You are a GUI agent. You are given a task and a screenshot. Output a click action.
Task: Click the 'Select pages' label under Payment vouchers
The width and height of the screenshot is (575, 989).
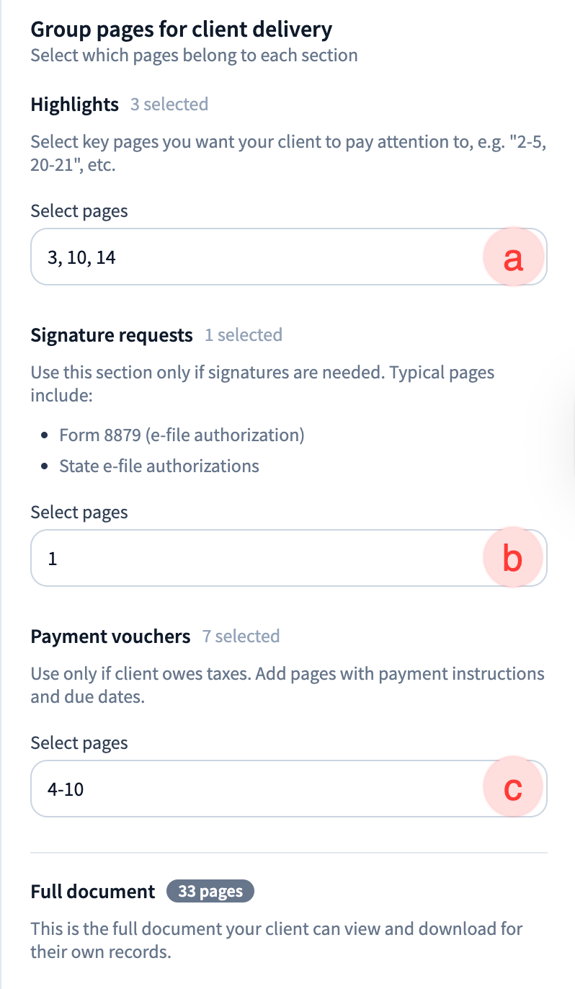[79, 743]
